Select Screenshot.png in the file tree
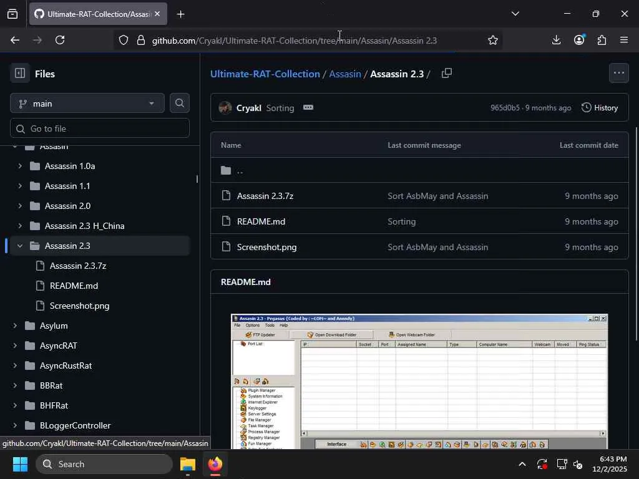639x479 pixels. click(79, 306)
